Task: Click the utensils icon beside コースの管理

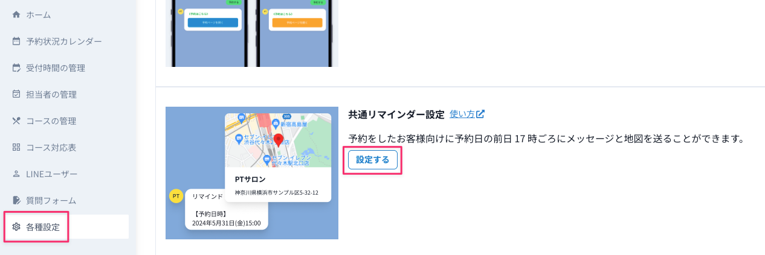Action: coord(16,121)
